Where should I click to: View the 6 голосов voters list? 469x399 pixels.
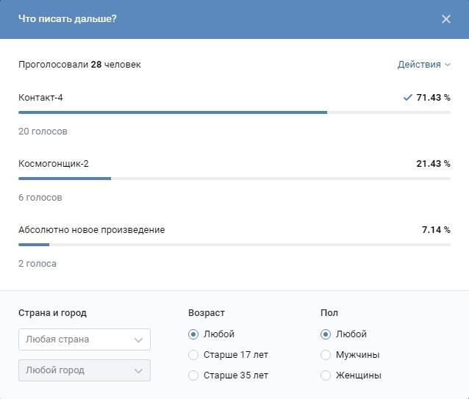pyautogui.click(x=40, y=198)
